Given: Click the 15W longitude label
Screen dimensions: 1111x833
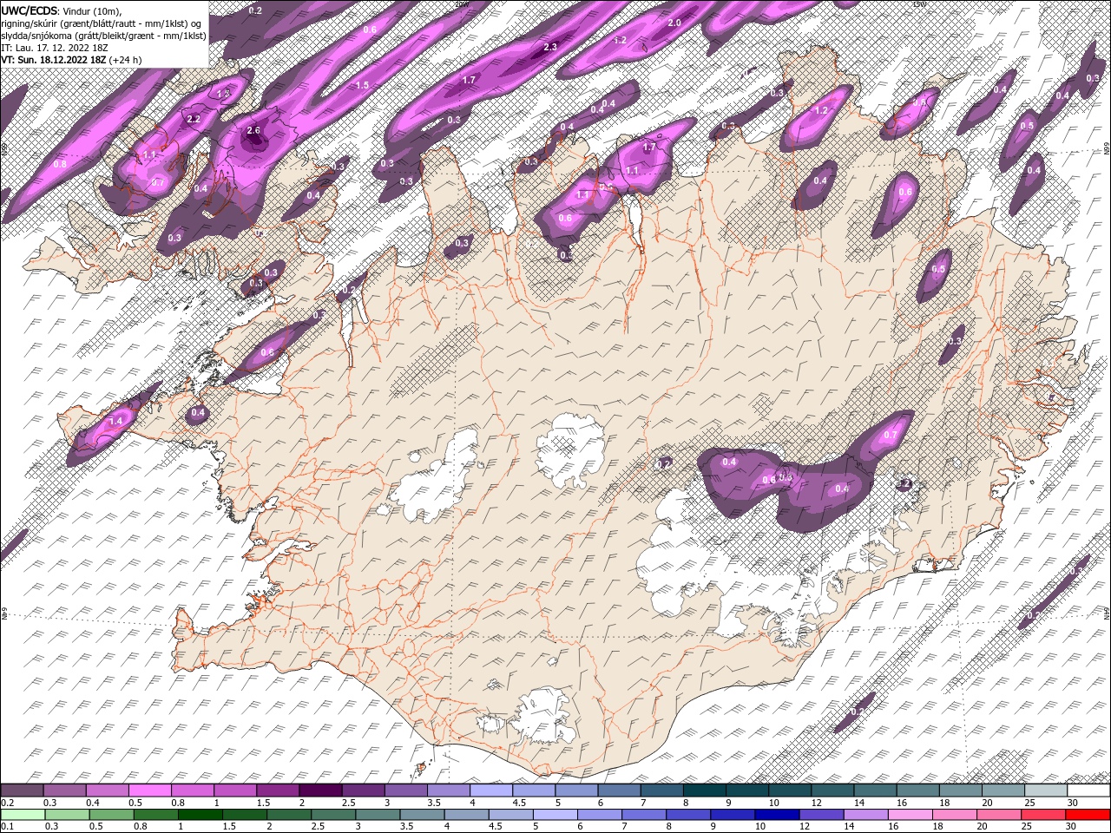Looking at the screenshot, I should pos(919,3).
